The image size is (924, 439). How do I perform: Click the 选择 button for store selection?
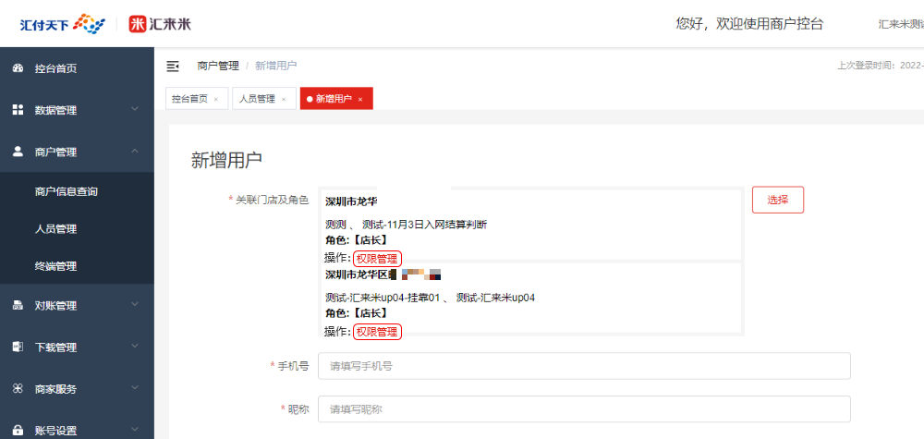coord(778,200)
